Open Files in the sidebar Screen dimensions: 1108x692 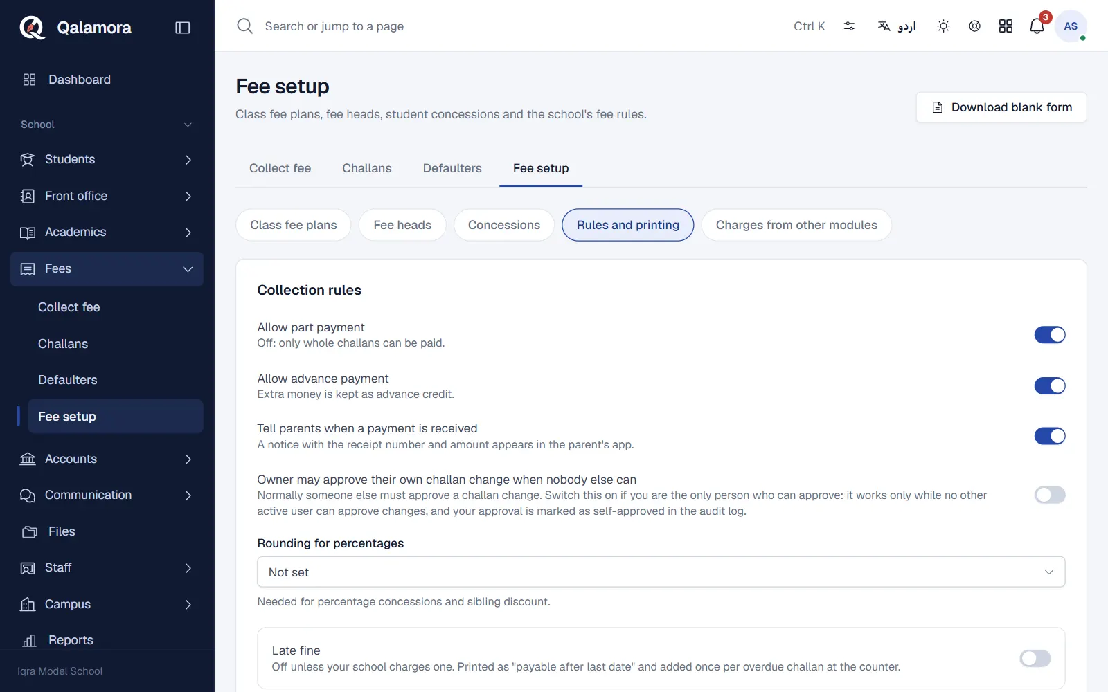[x=107, y=531]
